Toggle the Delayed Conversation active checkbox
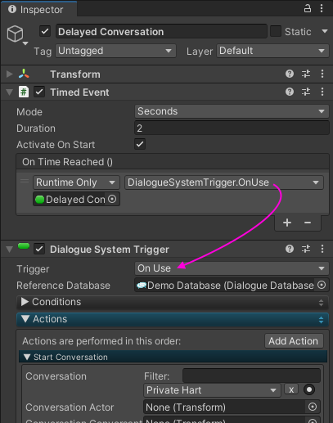 45,31
